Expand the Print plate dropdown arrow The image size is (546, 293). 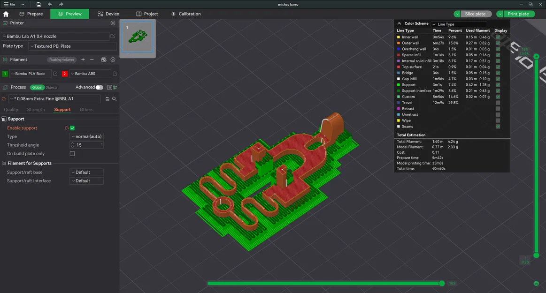[x=500, y=14]
